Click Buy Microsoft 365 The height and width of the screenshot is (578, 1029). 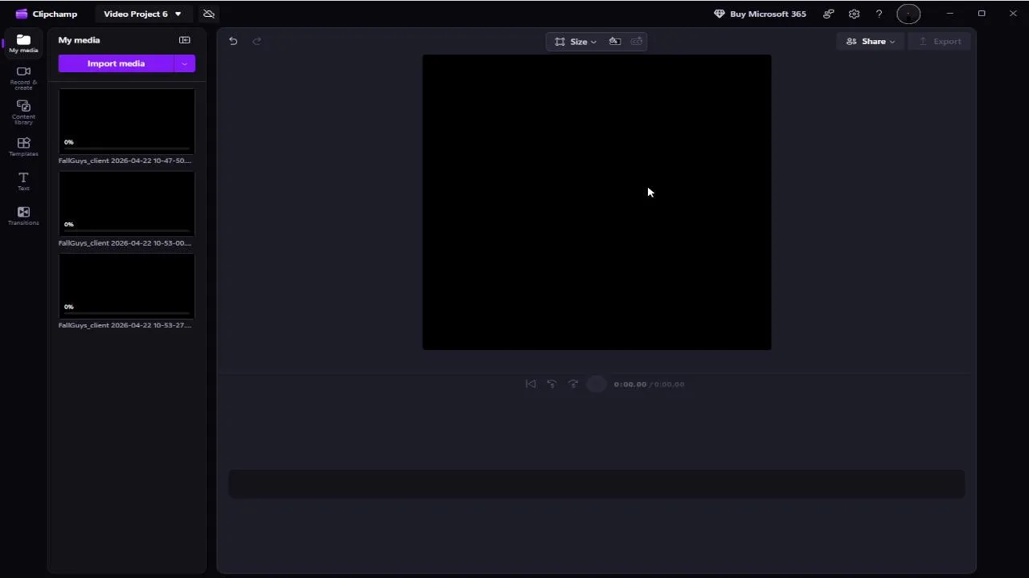(760, 14)
